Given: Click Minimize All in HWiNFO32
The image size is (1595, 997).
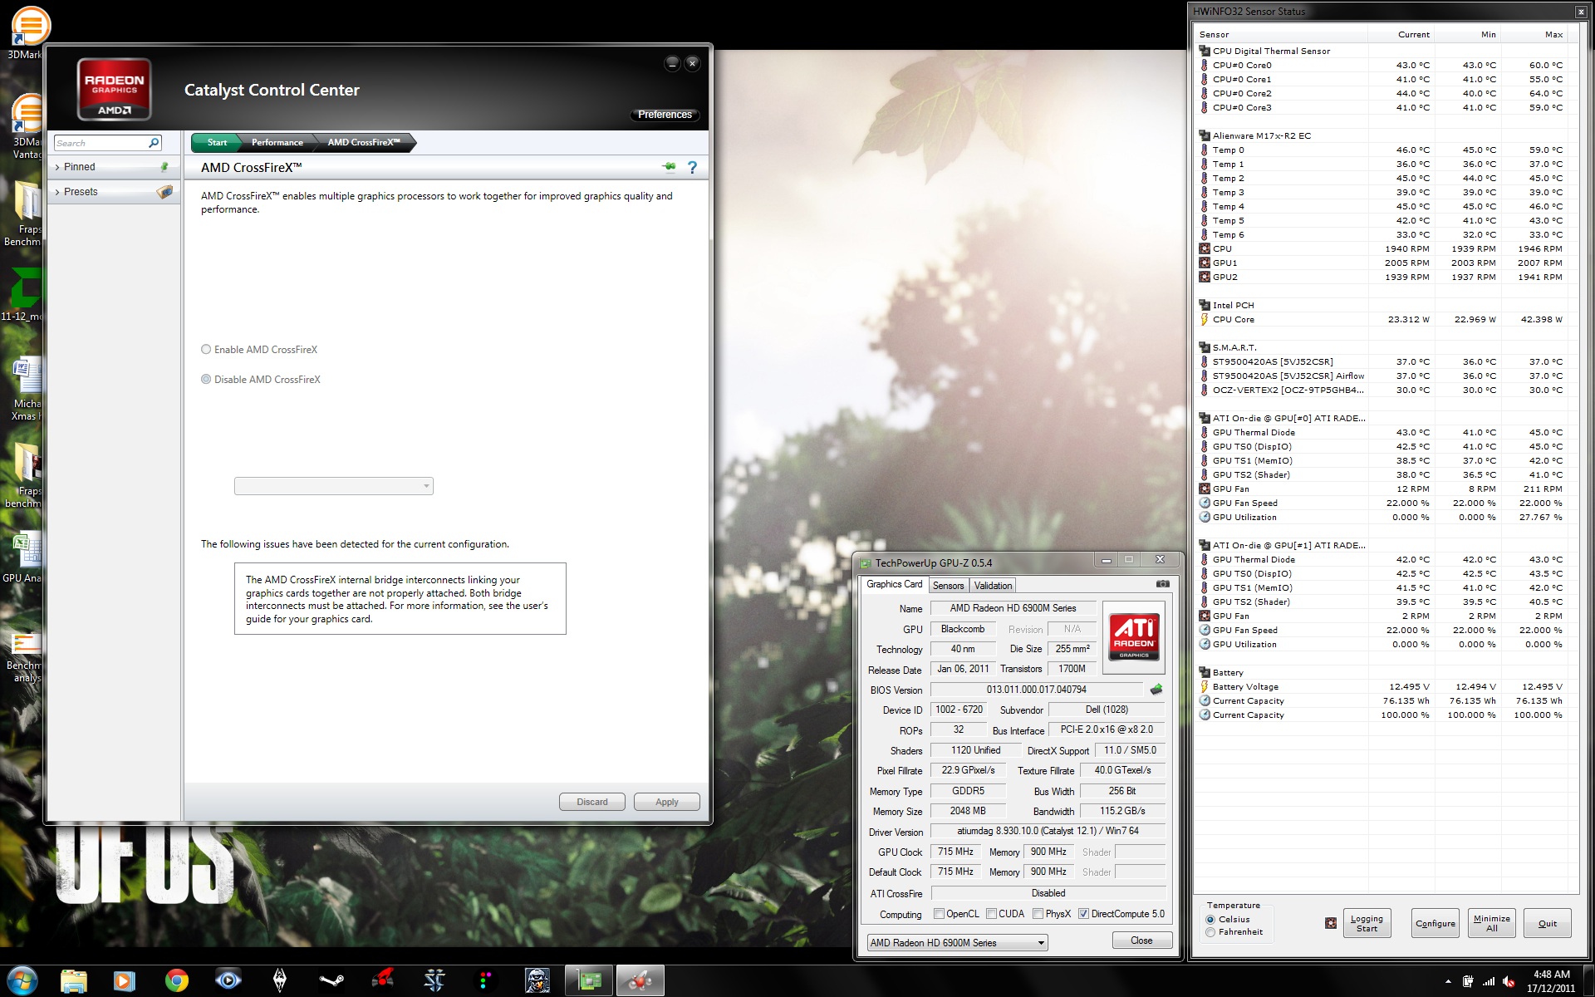Looking at the screenshot, I should 1492,923.
